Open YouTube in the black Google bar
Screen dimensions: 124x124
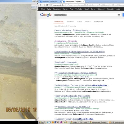coord(79,9)
